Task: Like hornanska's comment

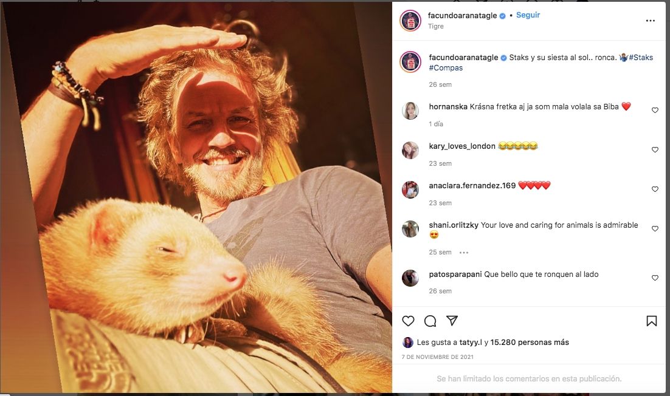Action: (655, 111)
